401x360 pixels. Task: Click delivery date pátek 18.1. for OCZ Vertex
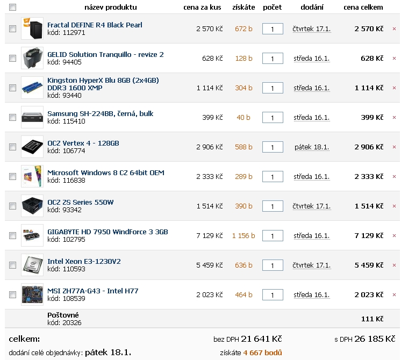[311, 147]
